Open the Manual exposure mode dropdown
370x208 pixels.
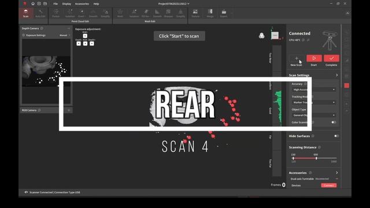[65, 35]
